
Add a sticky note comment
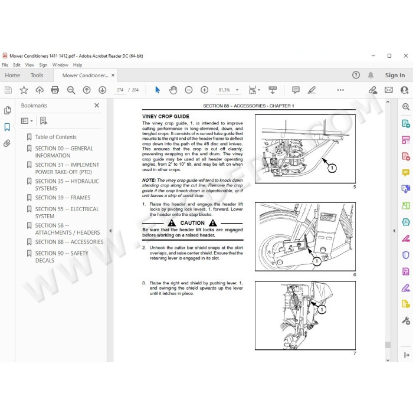[x=296, y=90]
